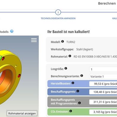Viewport: 117px width, 117px height.
Task: Focus the Losgröße input field
Action: pos(103,69)
